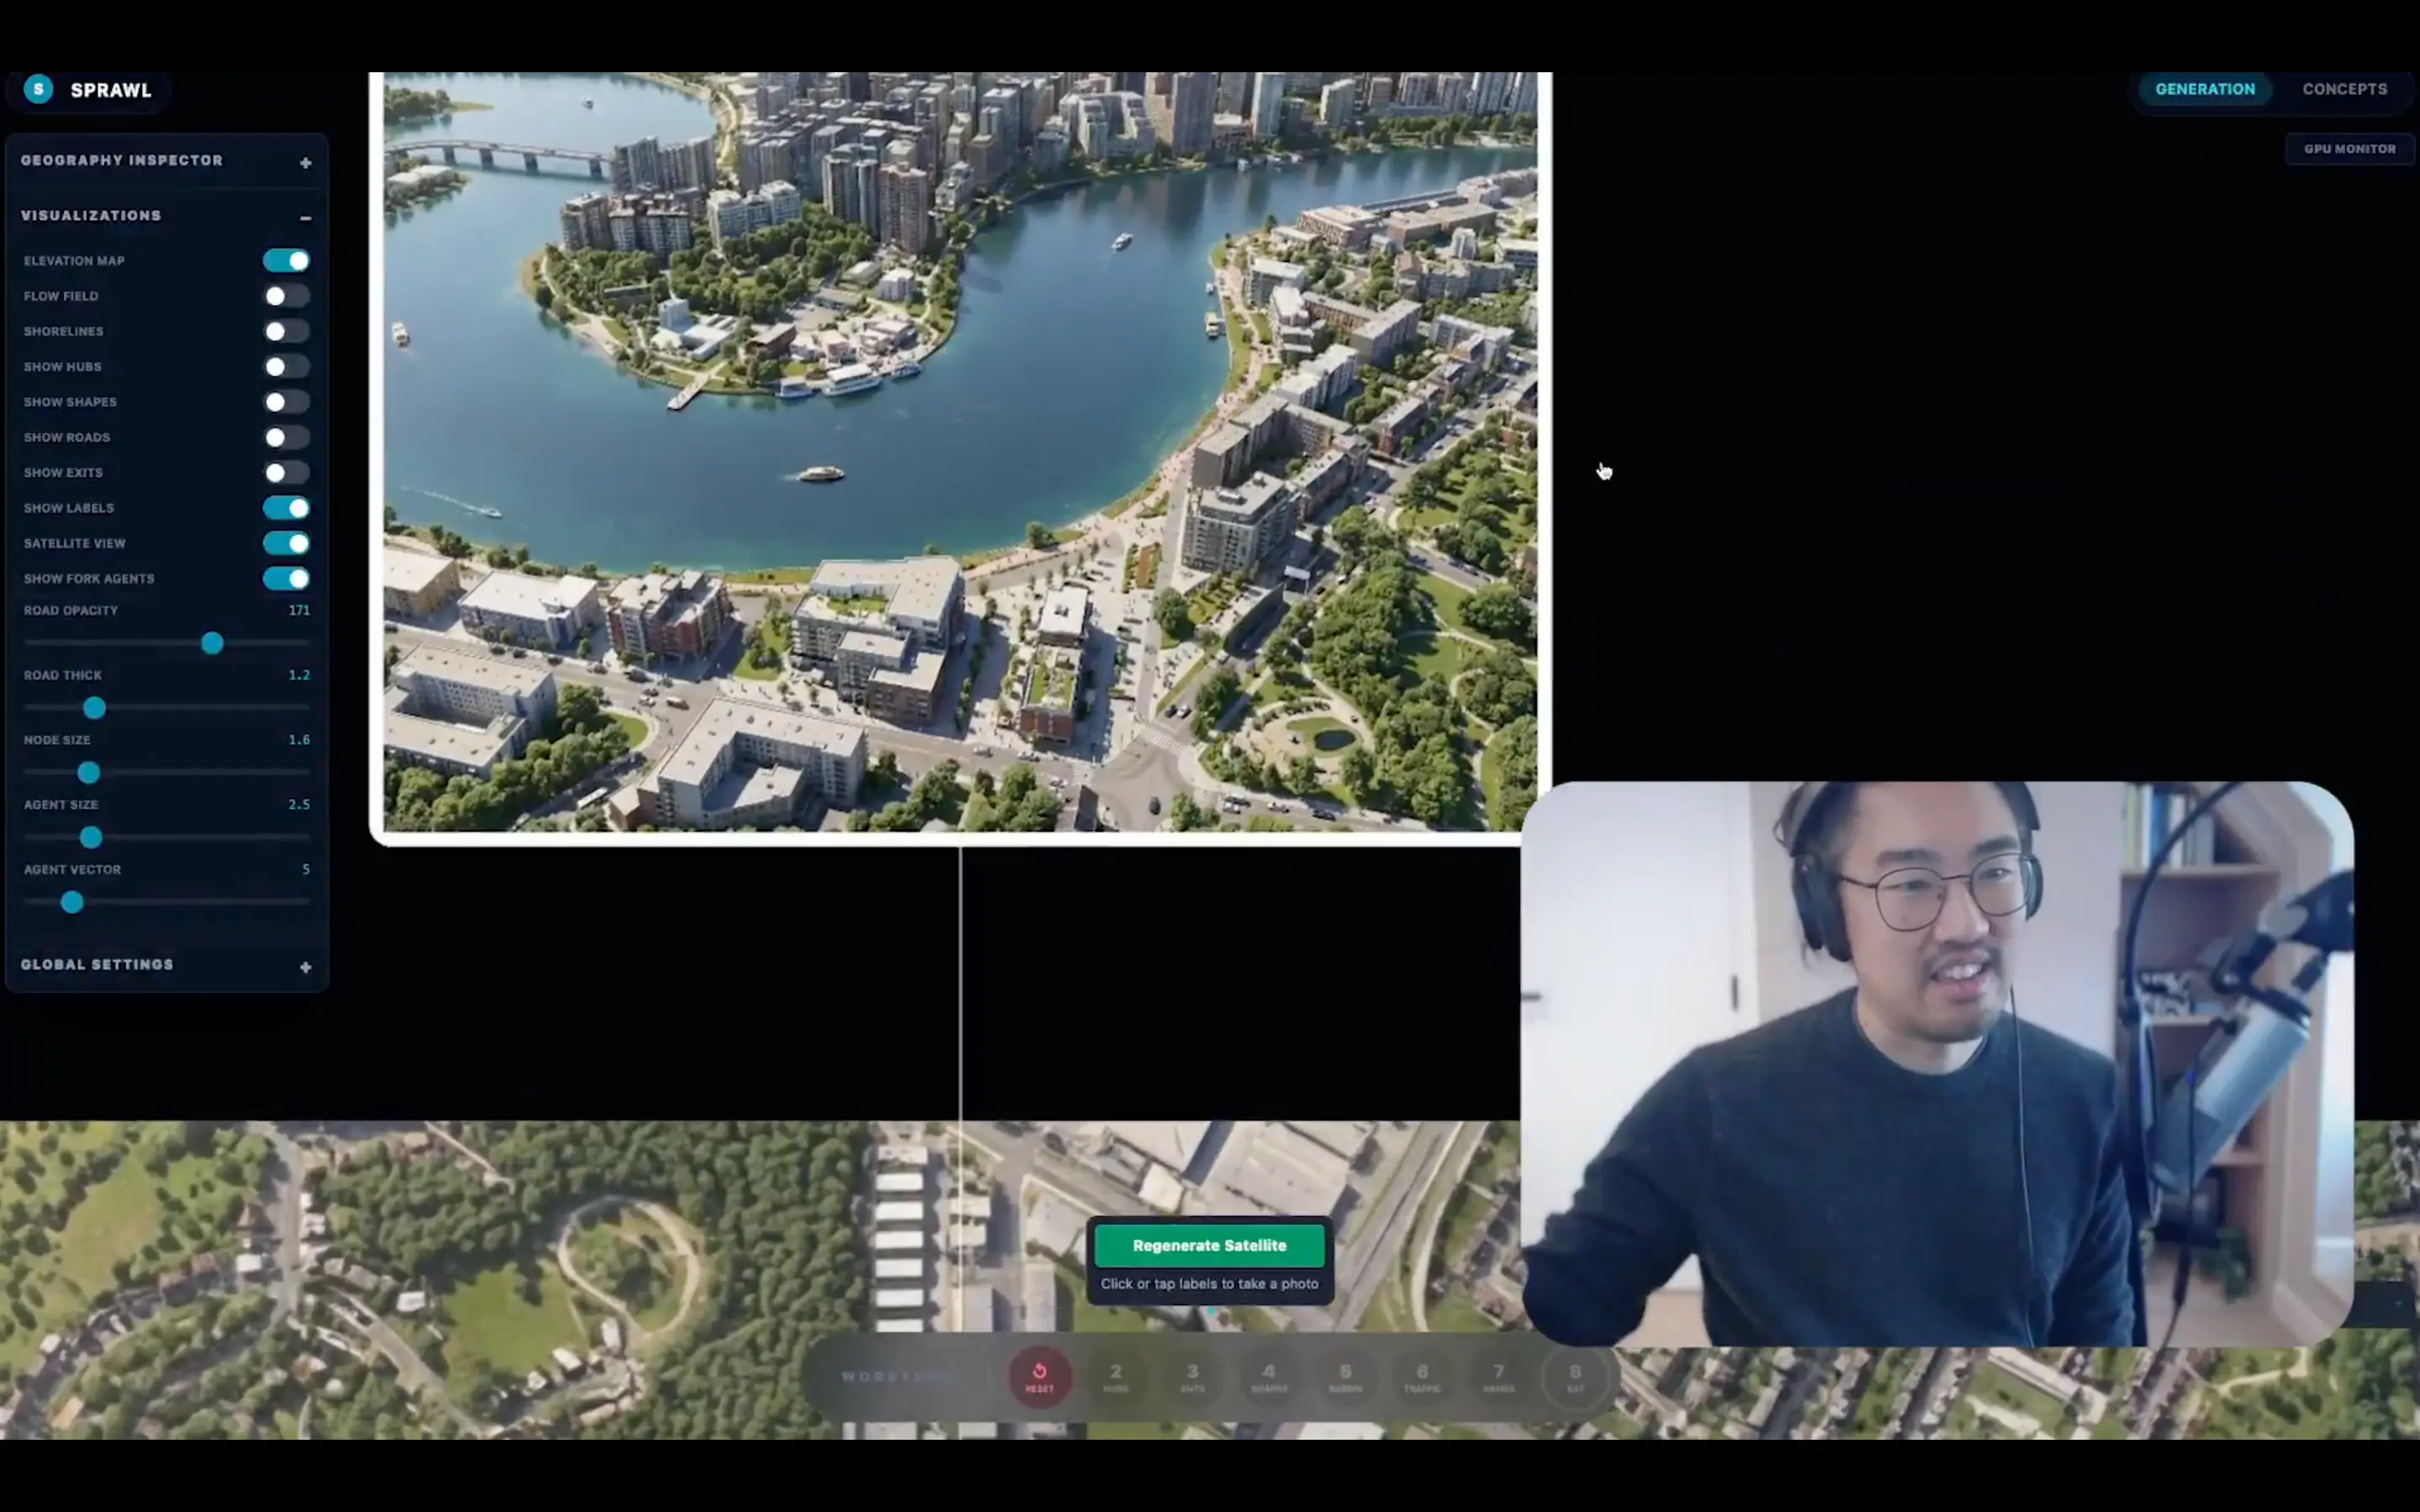Enable Show Exits switch
The width and height of the screenshot is (2420, 1512).
point(286,472)
